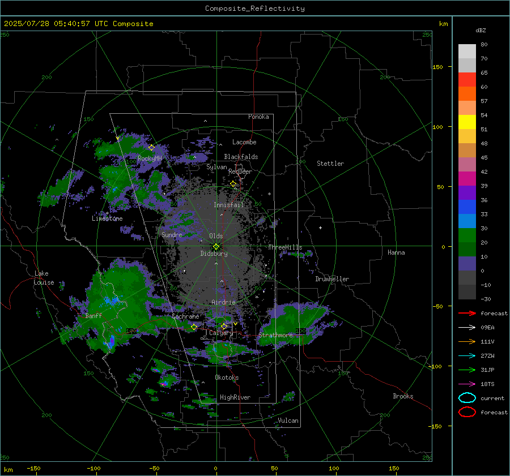Screen dimensions: 510x476
Task: Click the orange 111V arrow legend icon
Action: coord(467,341)
